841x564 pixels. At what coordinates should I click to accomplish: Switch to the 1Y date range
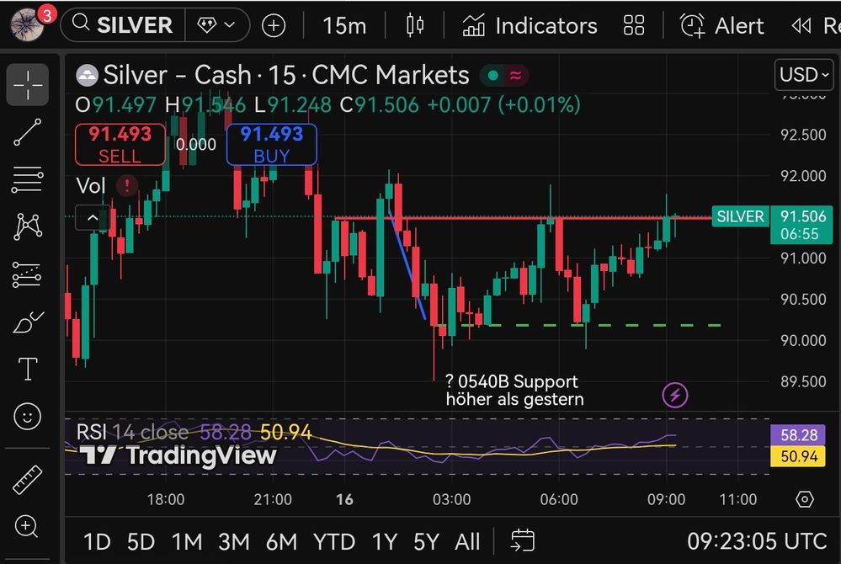tap(385, 541)
